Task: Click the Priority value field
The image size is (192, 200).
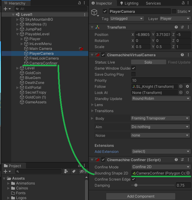Action: pos(161,80)
